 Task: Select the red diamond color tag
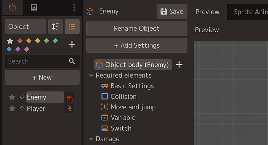tap(20, 41)
